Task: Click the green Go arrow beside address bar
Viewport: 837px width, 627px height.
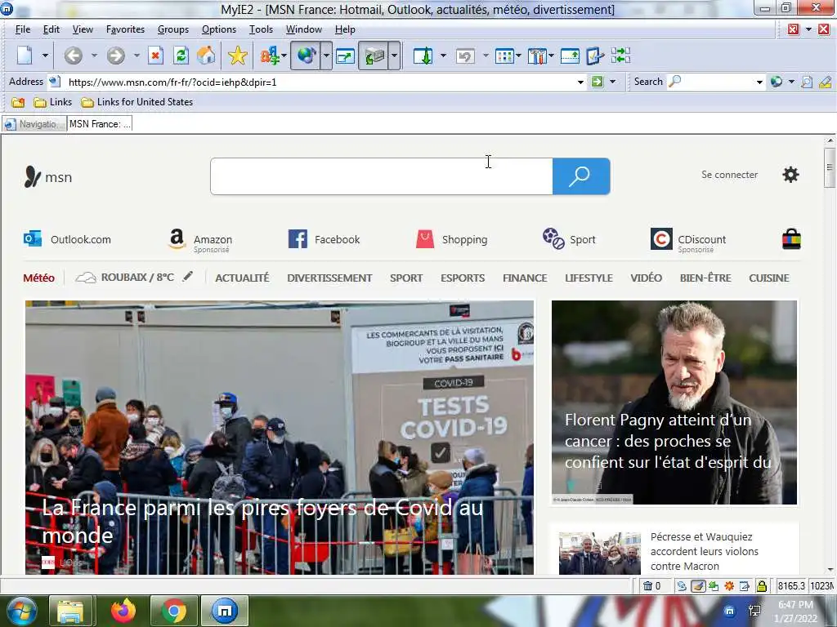Action: [x=598, y=82]
